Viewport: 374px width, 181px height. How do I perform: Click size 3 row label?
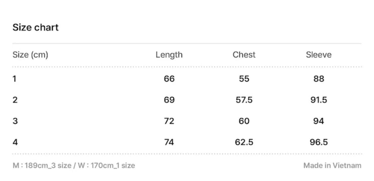tap(15, 121)
